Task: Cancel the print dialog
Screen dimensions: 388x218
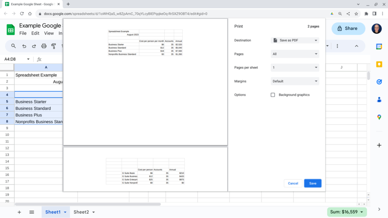Action: [x=293, y=183]
